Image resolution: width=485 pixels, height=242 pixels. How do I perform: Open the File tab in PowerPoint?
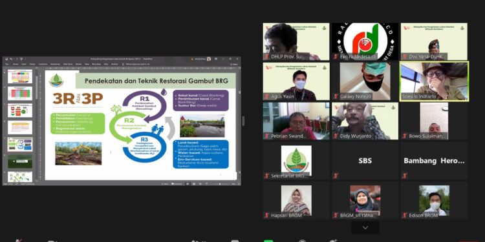[7, 64]
